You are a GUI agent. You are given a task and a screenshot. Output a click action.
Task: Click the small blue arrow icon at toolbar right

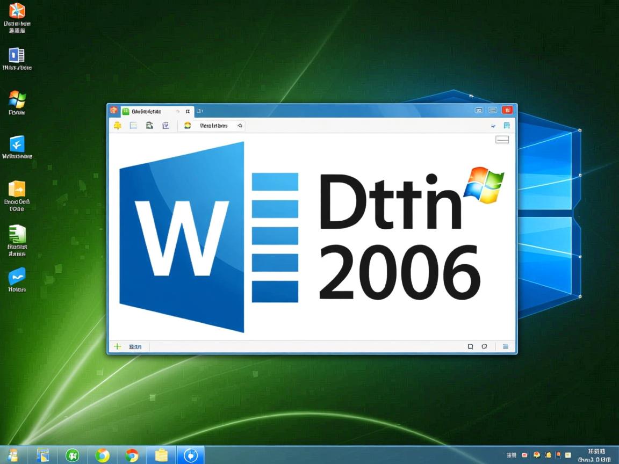[x=493, y=126]
